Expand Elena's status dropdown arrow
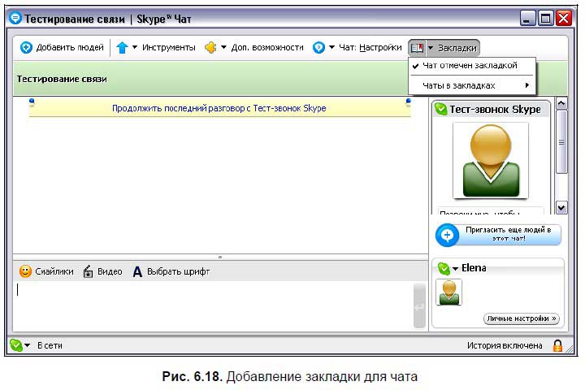The height and width of the screenshot is (390, 585). point(455,268)
